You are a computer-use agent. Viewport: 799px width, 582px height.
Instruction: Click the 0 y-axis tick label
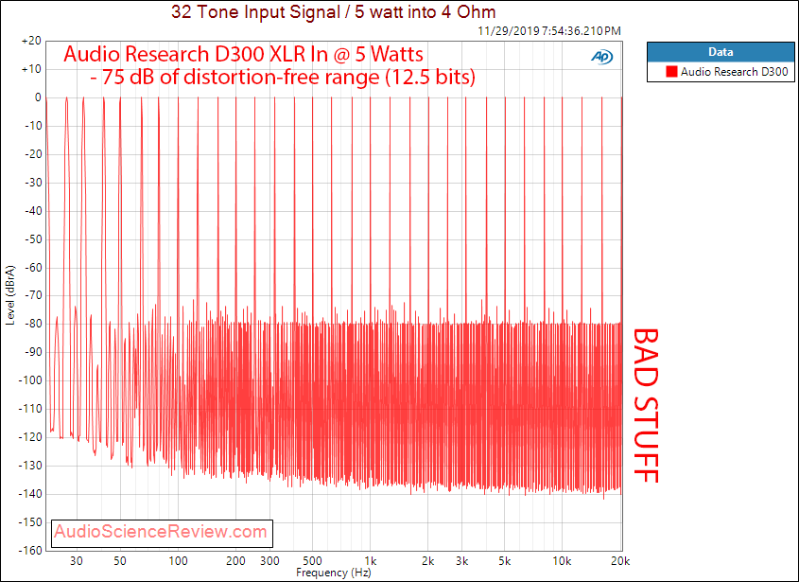coord(38,97)
